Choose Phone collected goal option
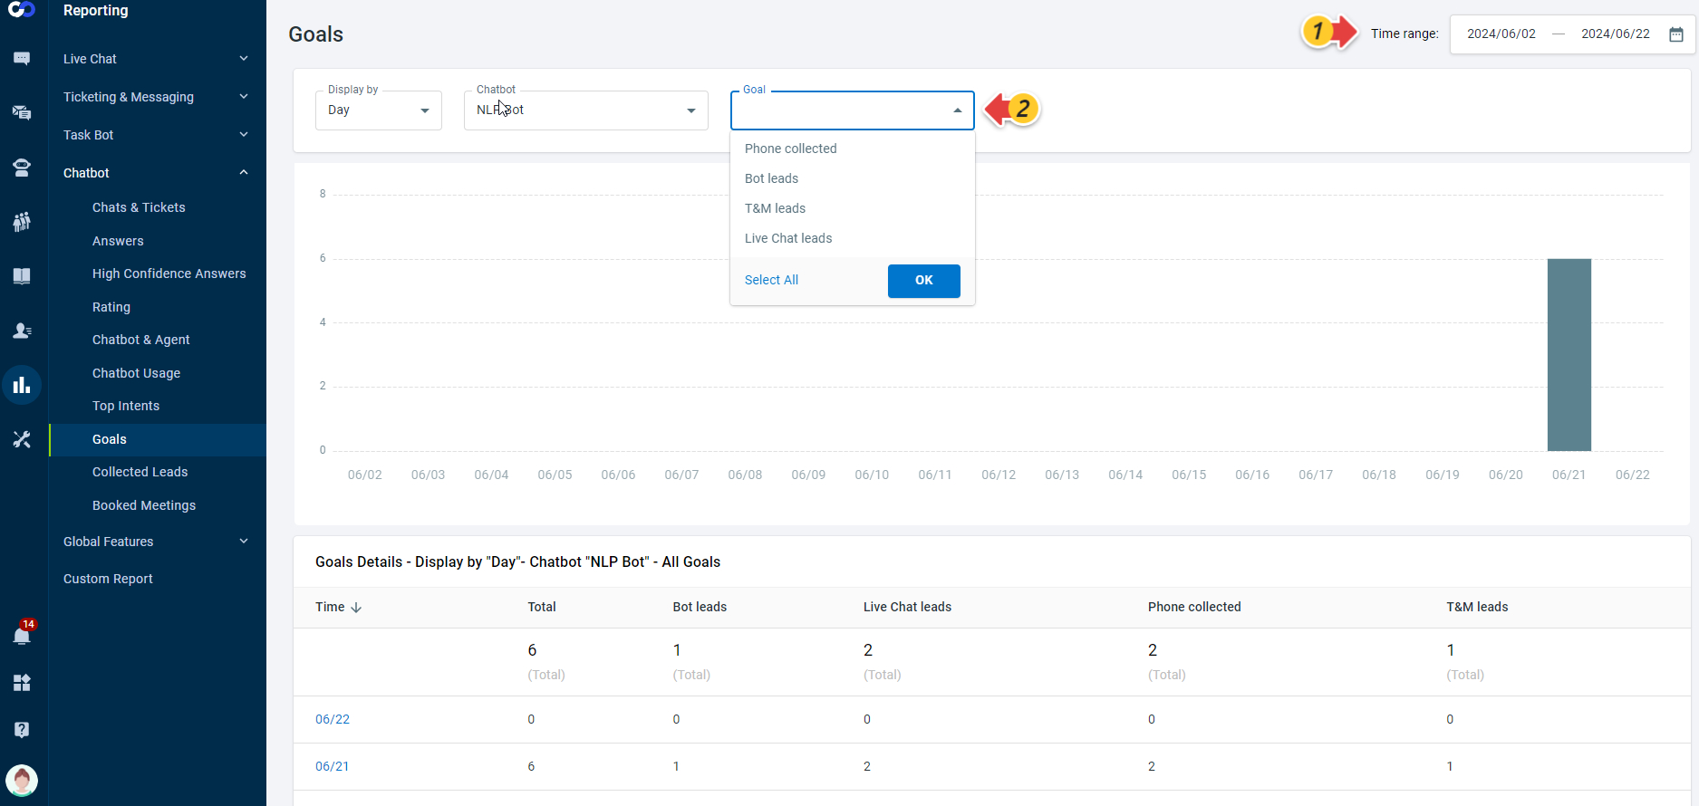1699x806 pixels. tap(853, 149)
